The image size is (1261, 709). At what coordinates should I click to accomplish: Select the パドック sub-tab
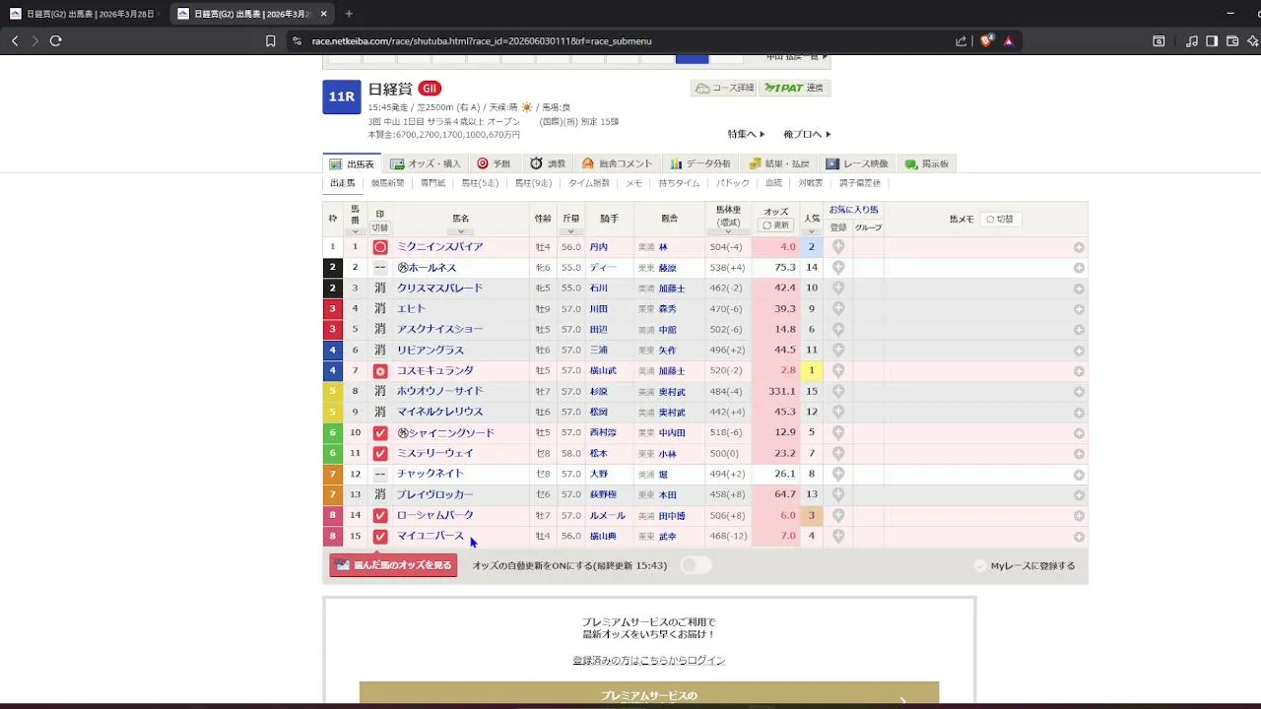click(x=732, y=183)
